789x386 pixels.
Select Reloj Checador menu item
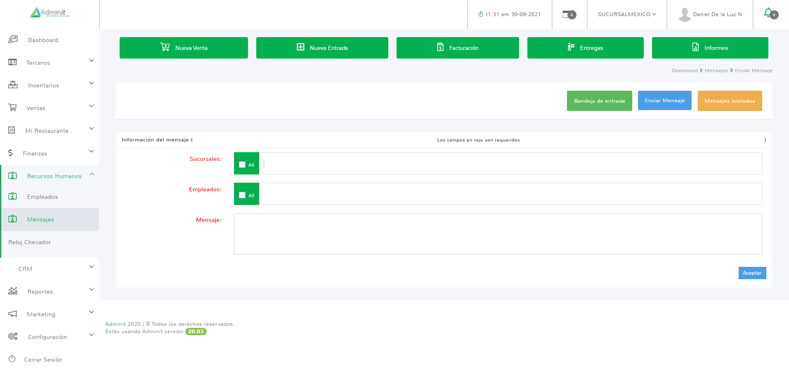click(x=30, y=242)
